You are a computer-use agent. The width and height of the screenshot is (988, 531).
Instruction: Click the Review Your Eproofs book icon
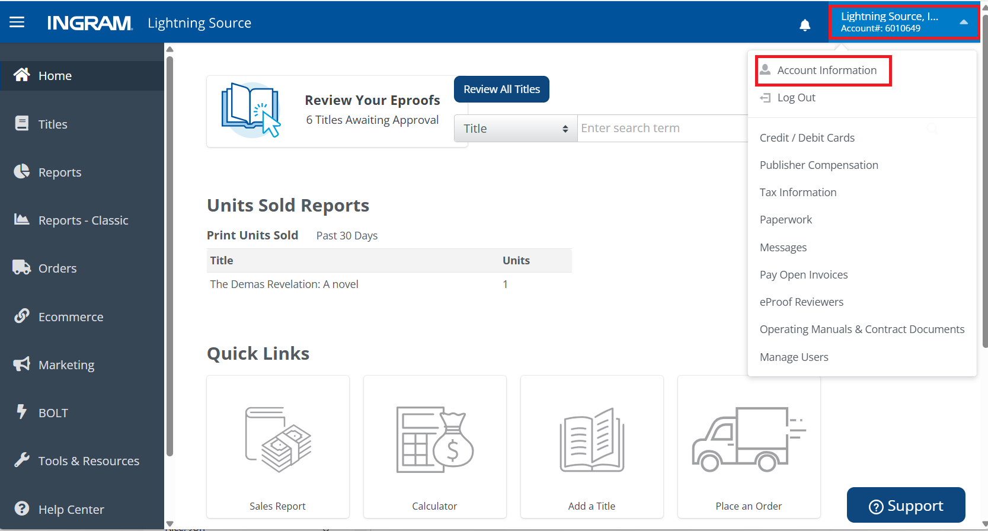pos(251,110)
